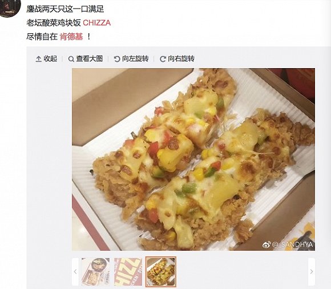Open the poster's avatar picture
The image size is (331, 289).
coord(10,8)
